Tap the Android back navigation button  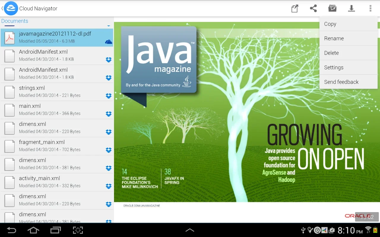[12, 230]
